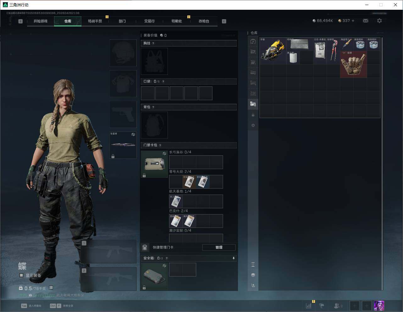This screenshot has width=403, height=312.
Task: Select the equipped melee knife slot
Action: 123,145
